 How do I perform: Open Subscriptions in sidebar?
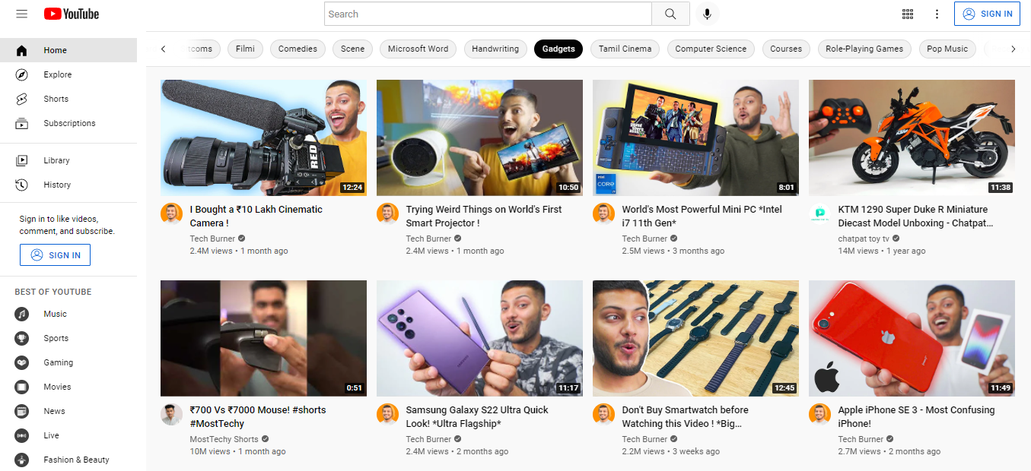tap(68, 123)
